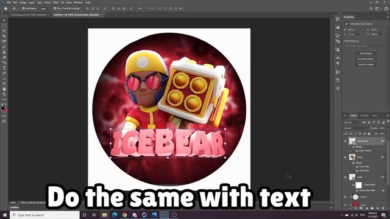
Task: Collapse effects of icebeartexts layer fx arrow
Action: 385,141
